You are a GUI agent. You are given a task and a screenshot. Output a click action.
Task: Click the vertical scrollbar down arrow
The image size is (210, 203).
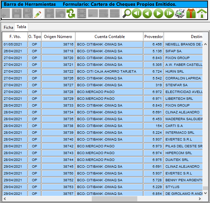click(205, 193)
